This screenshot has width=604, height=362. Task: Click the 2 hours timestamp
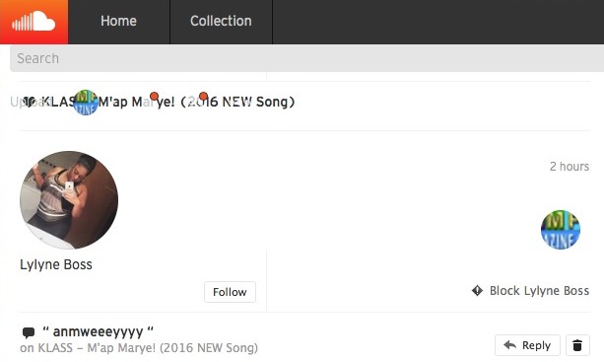(x=570, y=166)
